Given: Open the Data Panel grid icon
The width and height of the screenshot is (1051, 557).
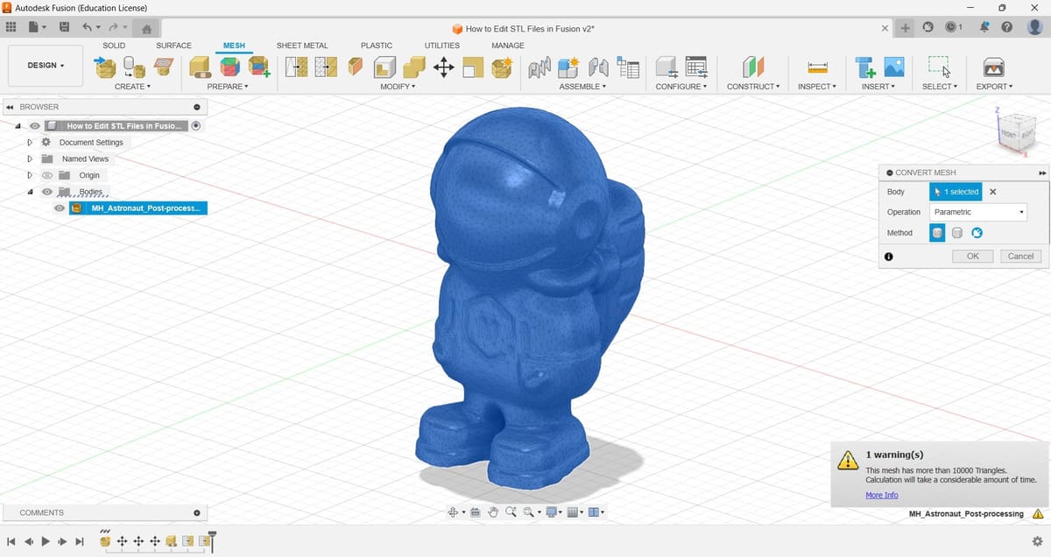Looking at the screenshot, I should [11, 27].
